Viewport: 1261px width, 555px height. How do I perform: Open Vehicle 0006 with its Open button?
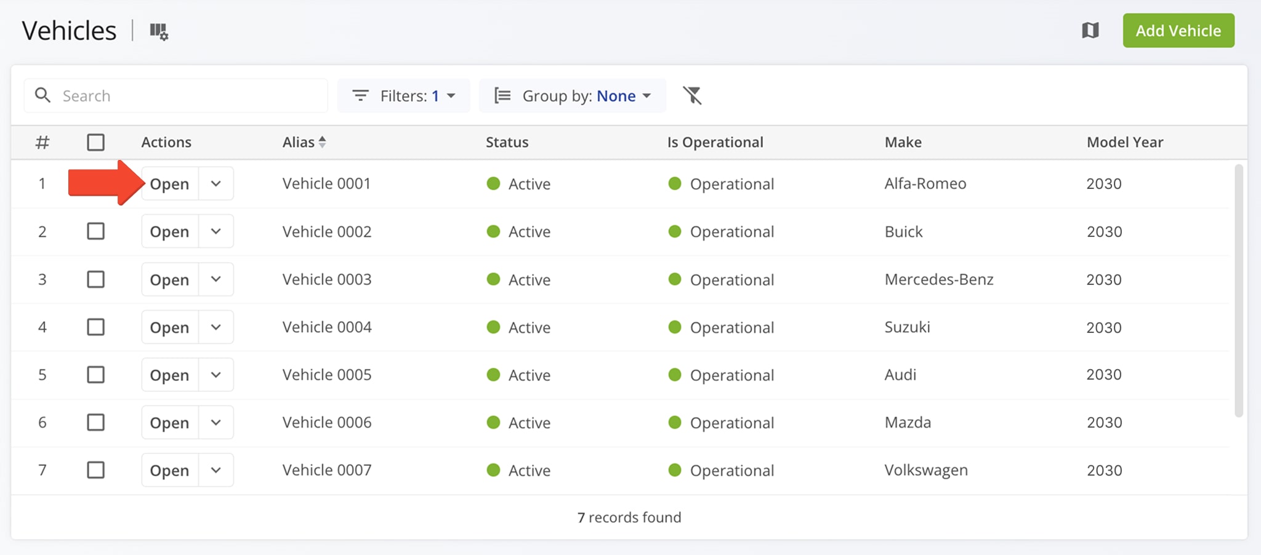pyautogui.click(x=170, y=422)
